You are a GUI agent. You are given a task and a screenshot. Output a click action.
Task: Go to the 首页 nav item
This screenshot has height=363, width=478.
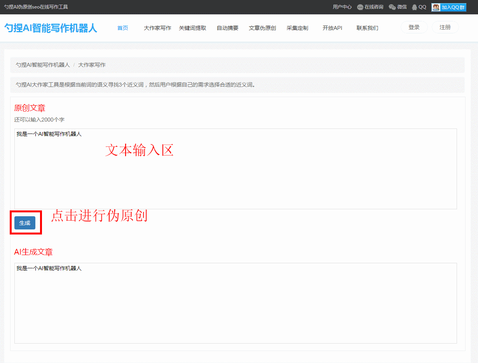tap(122, 28)
